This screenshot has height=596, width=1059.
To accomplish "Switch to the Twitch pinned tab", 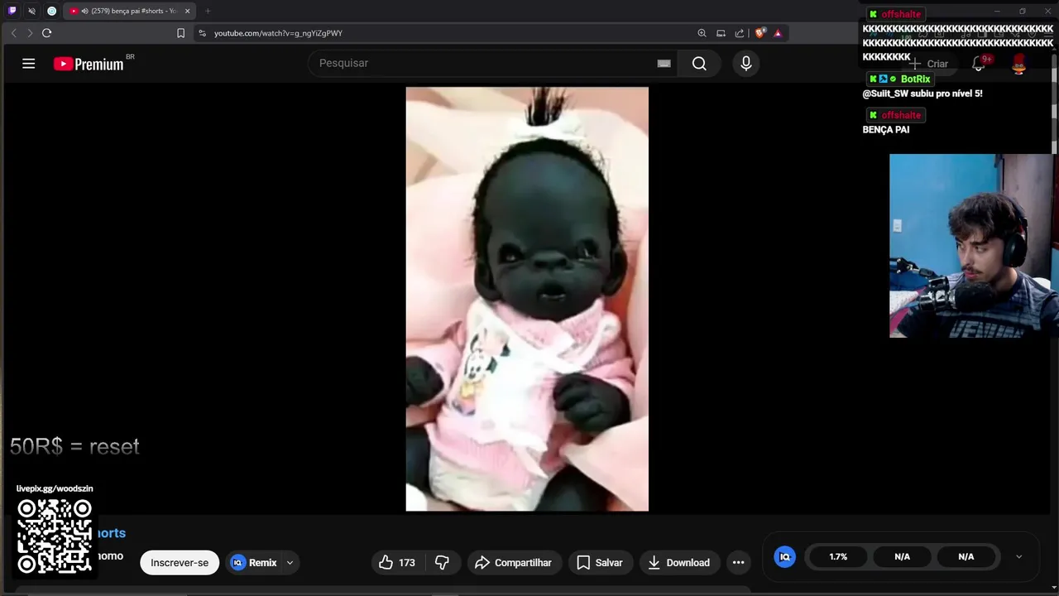I will point(12,11).
